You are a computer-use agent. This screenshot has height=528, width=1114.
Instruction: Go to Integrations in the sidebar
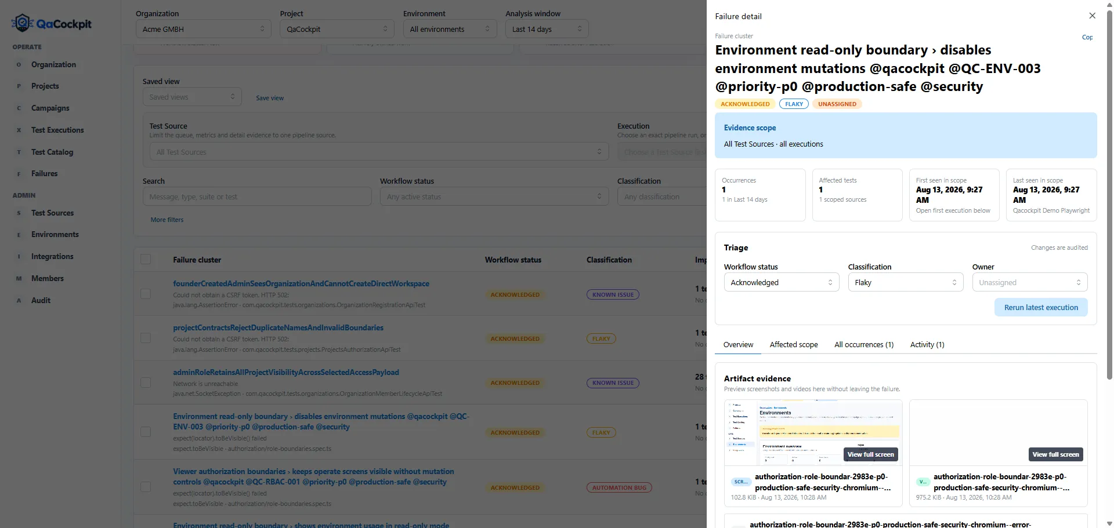[52, 257]
